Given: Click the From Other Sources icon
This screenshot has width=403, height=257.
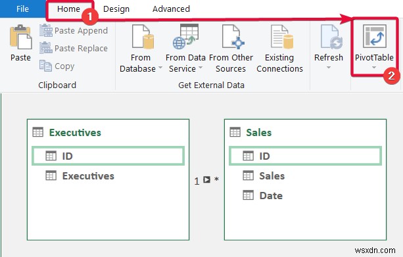Looking at the screenshot, I should [x=233, y=37].
